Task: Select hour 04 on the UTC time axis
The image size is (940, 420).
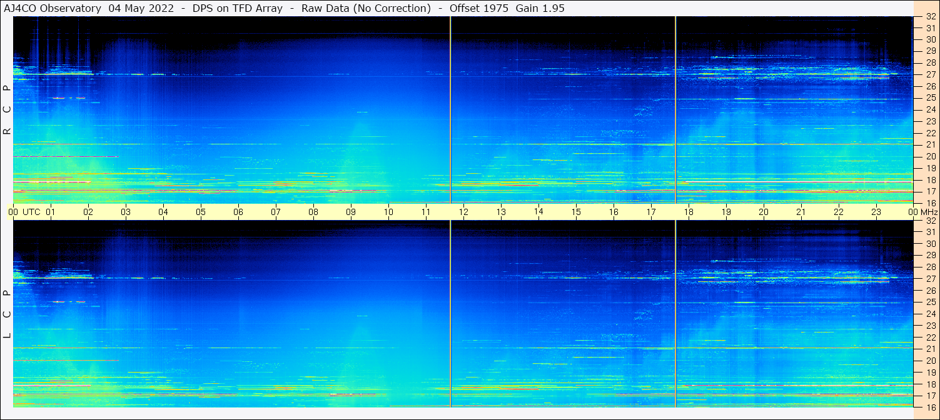Action: pos(163,212)
